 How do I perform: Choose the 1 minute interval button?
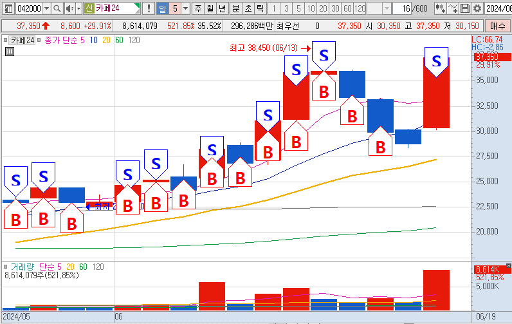[x=274, y=8]
